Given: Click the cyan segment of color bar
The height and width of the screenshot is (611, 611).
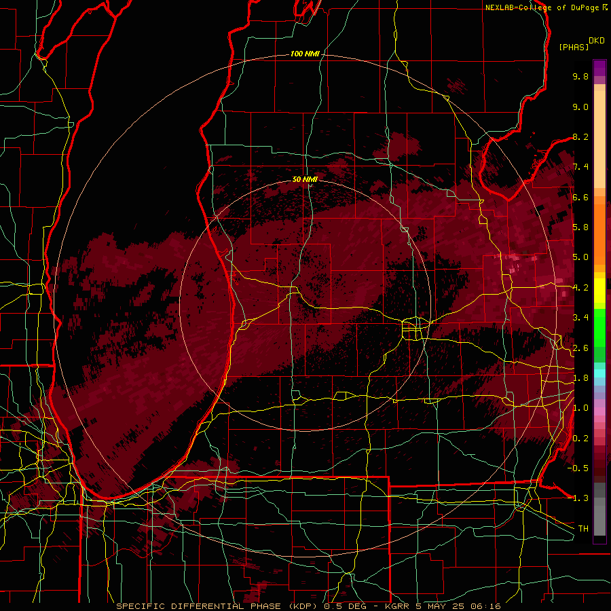Looking at the screenshot, I should tap(599, 373).
